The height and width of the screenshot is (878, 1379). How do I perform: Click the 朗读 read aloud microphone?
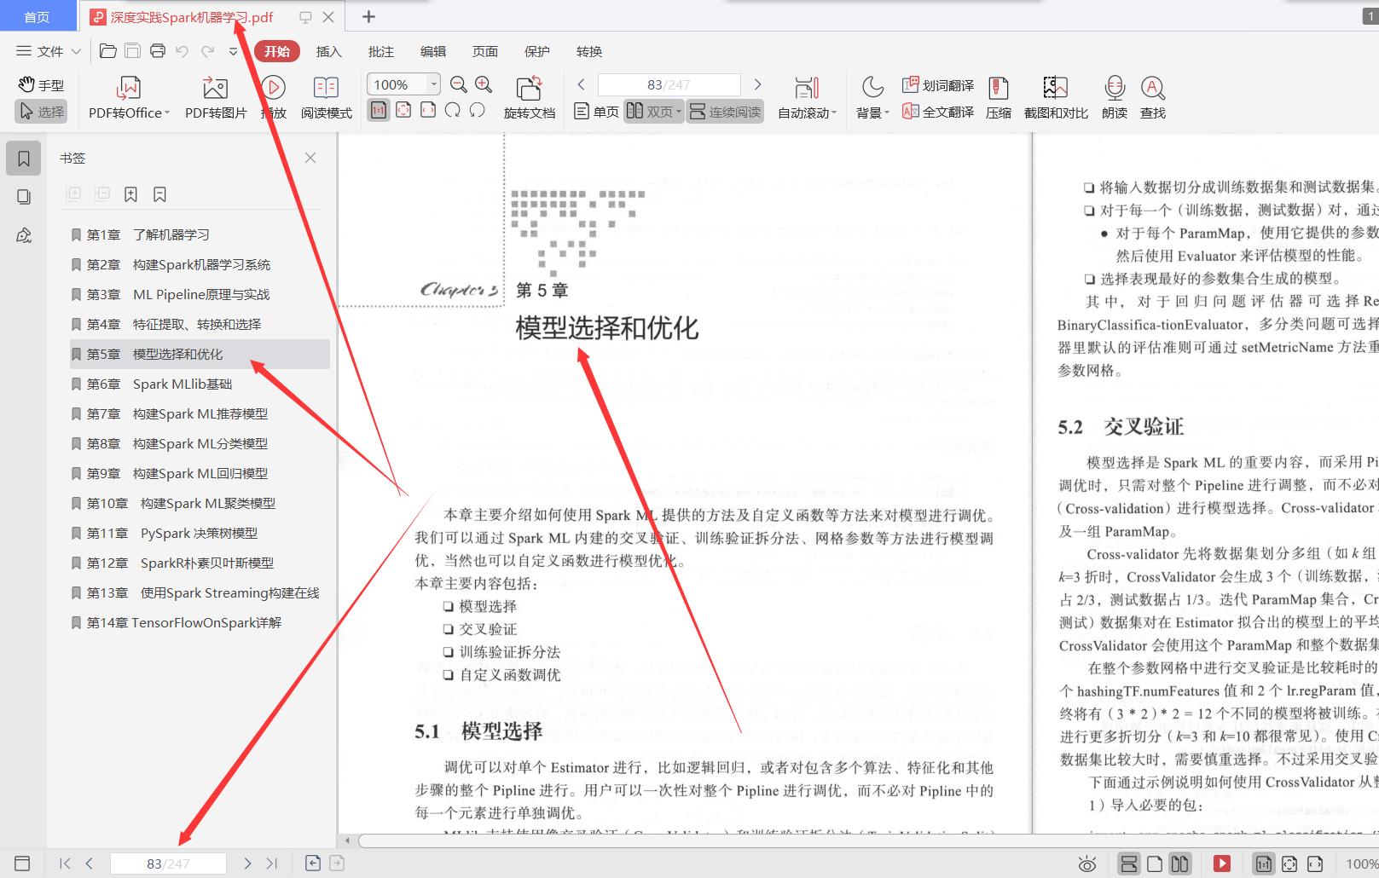(x=1115, y=97)
